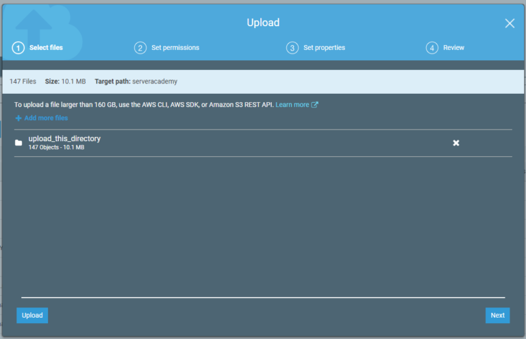526x339 pixels.
Task: Remove upload_this_directory using the X icon
Action: click(456, 142)
